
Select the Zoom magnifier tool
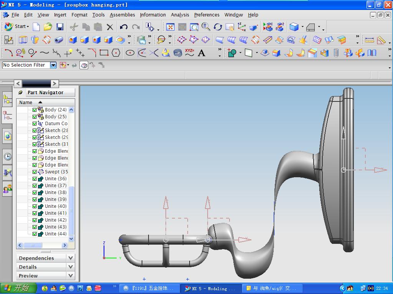[206, 27]
